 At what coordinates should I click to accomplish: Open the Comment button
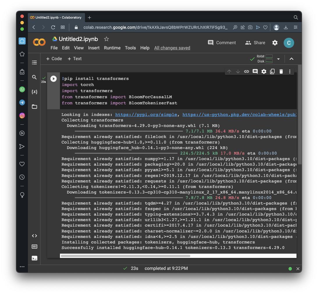(222, 43)
